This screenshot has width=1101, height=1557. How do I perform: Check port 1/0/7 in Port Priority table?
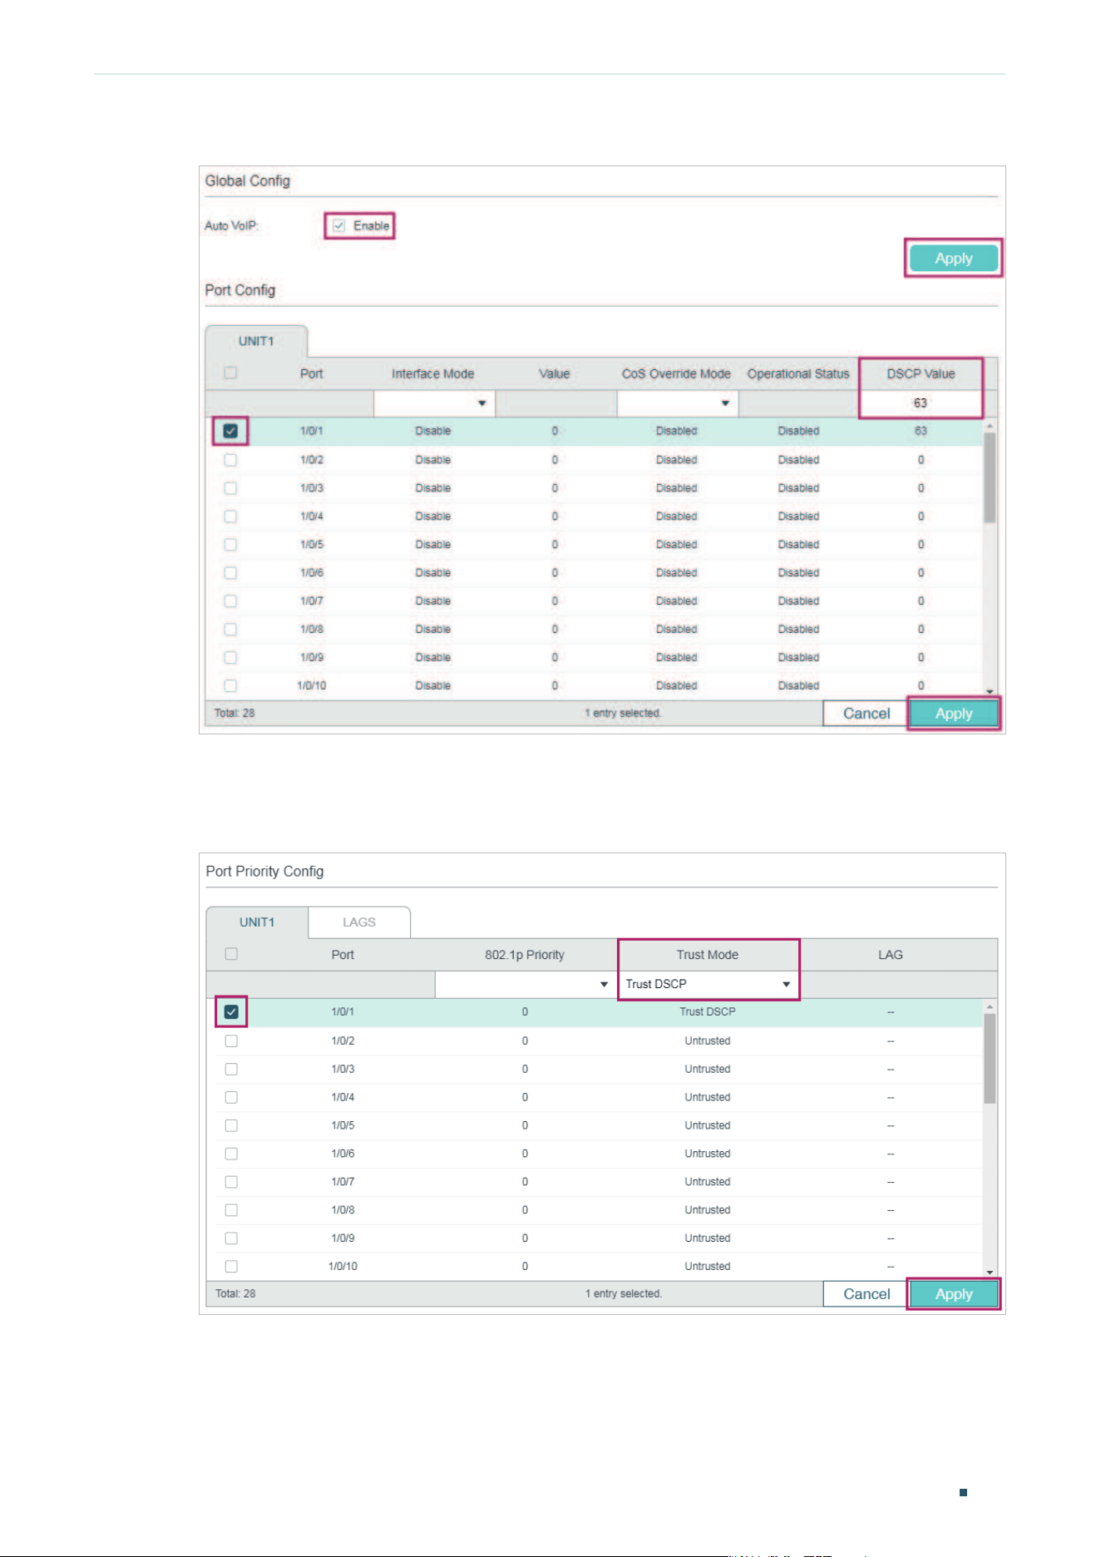coord(231,1182)
